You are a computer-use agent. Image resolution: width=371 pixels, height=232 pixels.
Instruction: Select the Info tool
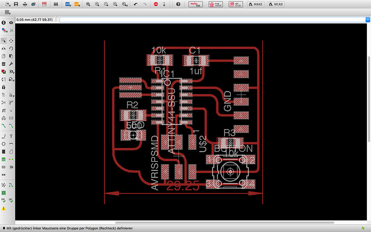pyautogui.click(x=4, y=23)
